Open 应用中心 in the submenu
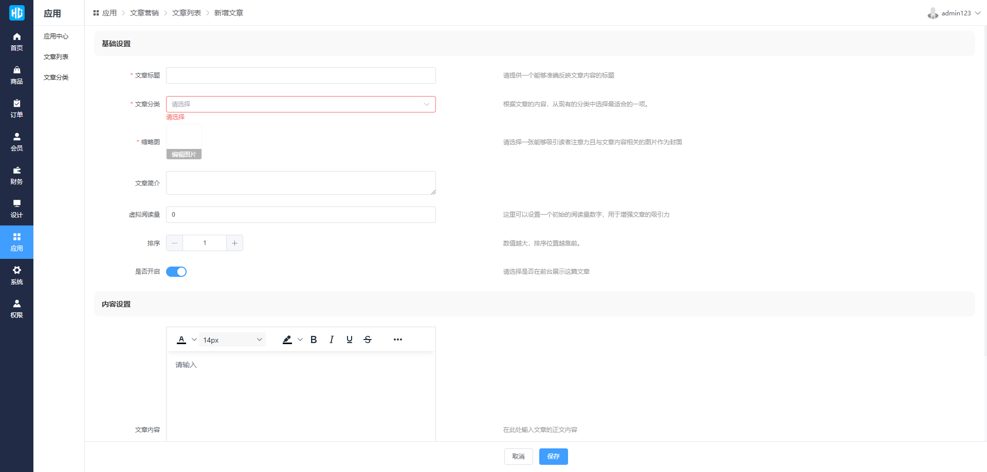987x472 pixels. pos(56,36)
